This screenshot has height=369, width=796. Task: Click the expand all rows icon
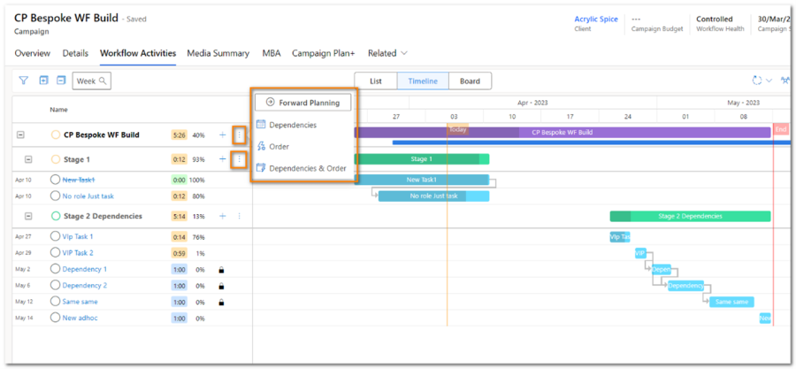pos(43,81)
